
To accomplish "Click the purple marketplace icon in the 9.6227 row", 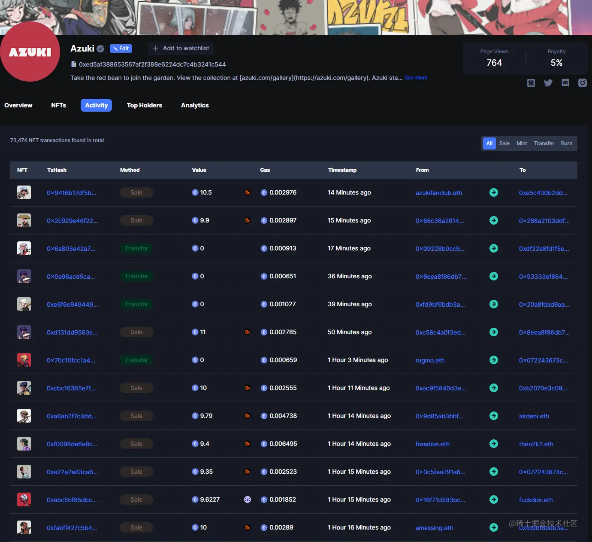I will click(248, 499).
